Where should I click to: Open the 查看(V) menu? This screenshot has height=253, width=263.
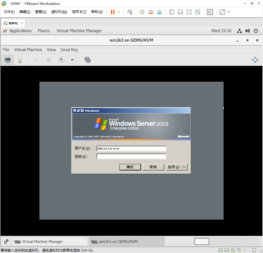click(41, 12)
